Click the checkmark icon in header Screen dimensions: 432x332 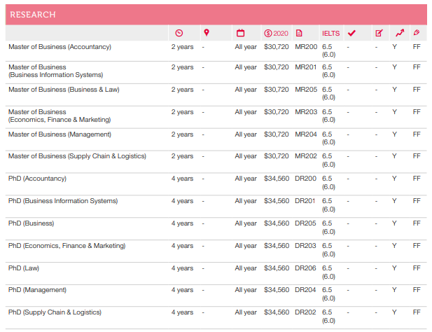[351, 33]
